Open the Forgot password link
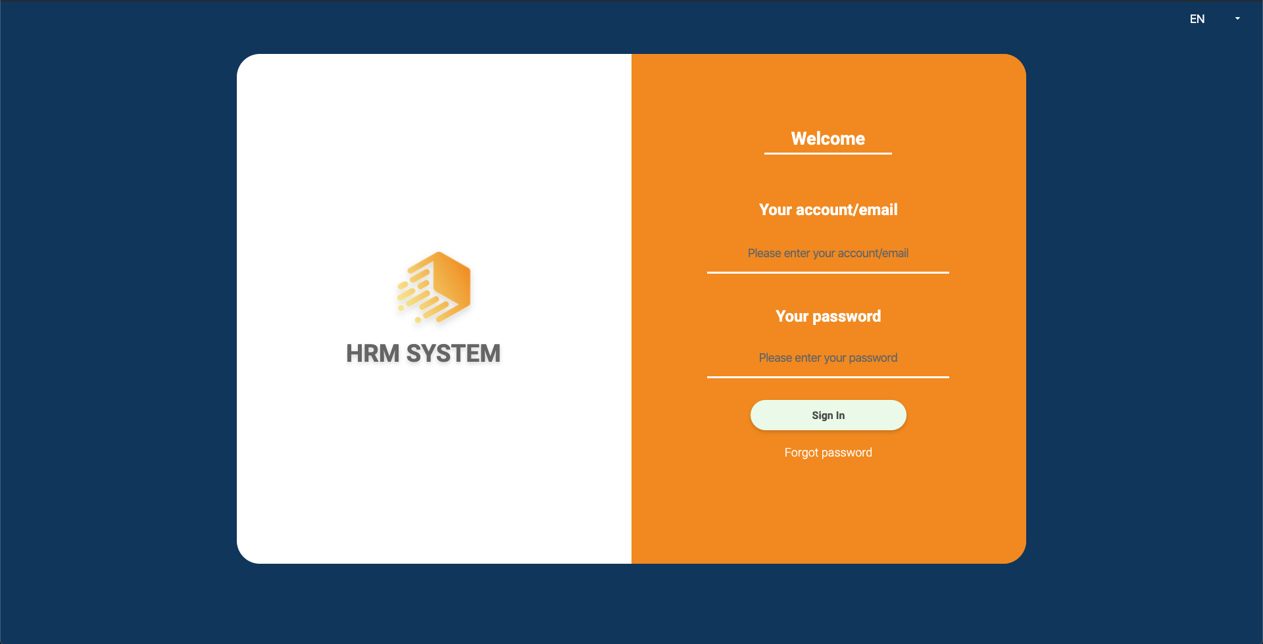The height and width of the screenshot is (644, 1263). pyautogui.click(x=828, y=453)
